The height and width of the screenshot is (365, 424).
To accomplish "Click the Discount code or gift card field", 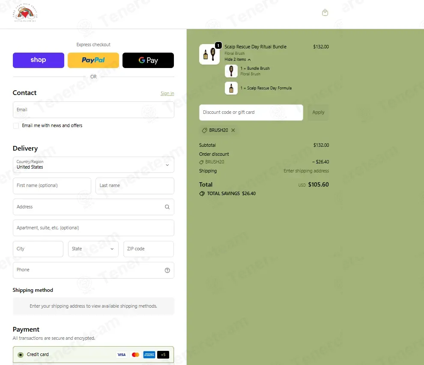I will tap(251, 113).
